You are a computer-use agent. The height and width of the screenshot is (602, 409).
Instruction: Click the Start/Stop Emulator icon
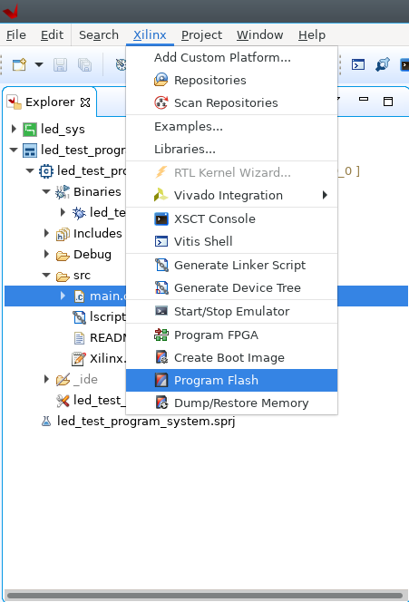[x=161, y=311]
